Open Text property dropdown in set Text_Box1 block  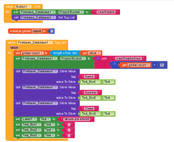(49, 125)
